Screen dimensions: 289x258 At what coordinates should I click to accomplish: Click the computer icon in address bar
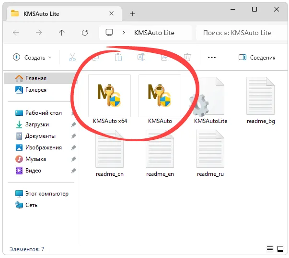click(x=109, y=33)
